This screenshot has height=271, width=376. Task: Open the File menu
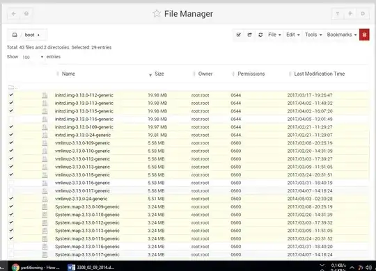click(274, 35)
